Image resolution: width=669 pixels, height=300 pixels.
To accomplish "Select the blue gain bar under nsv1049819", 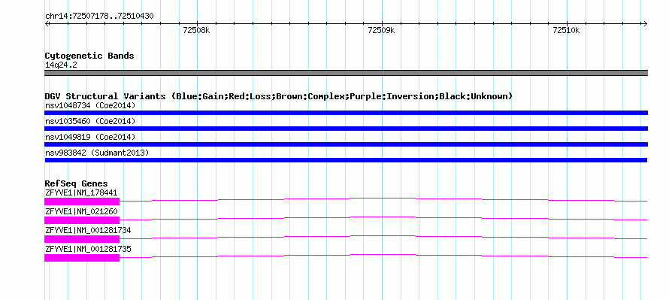I will click(x=346, y=144).
